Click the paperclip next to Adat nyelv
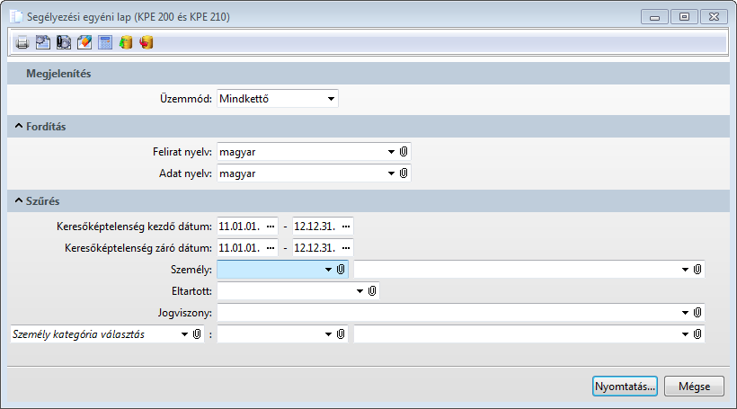The width and height of the screenshot is (737, 409). pos(404,173)
